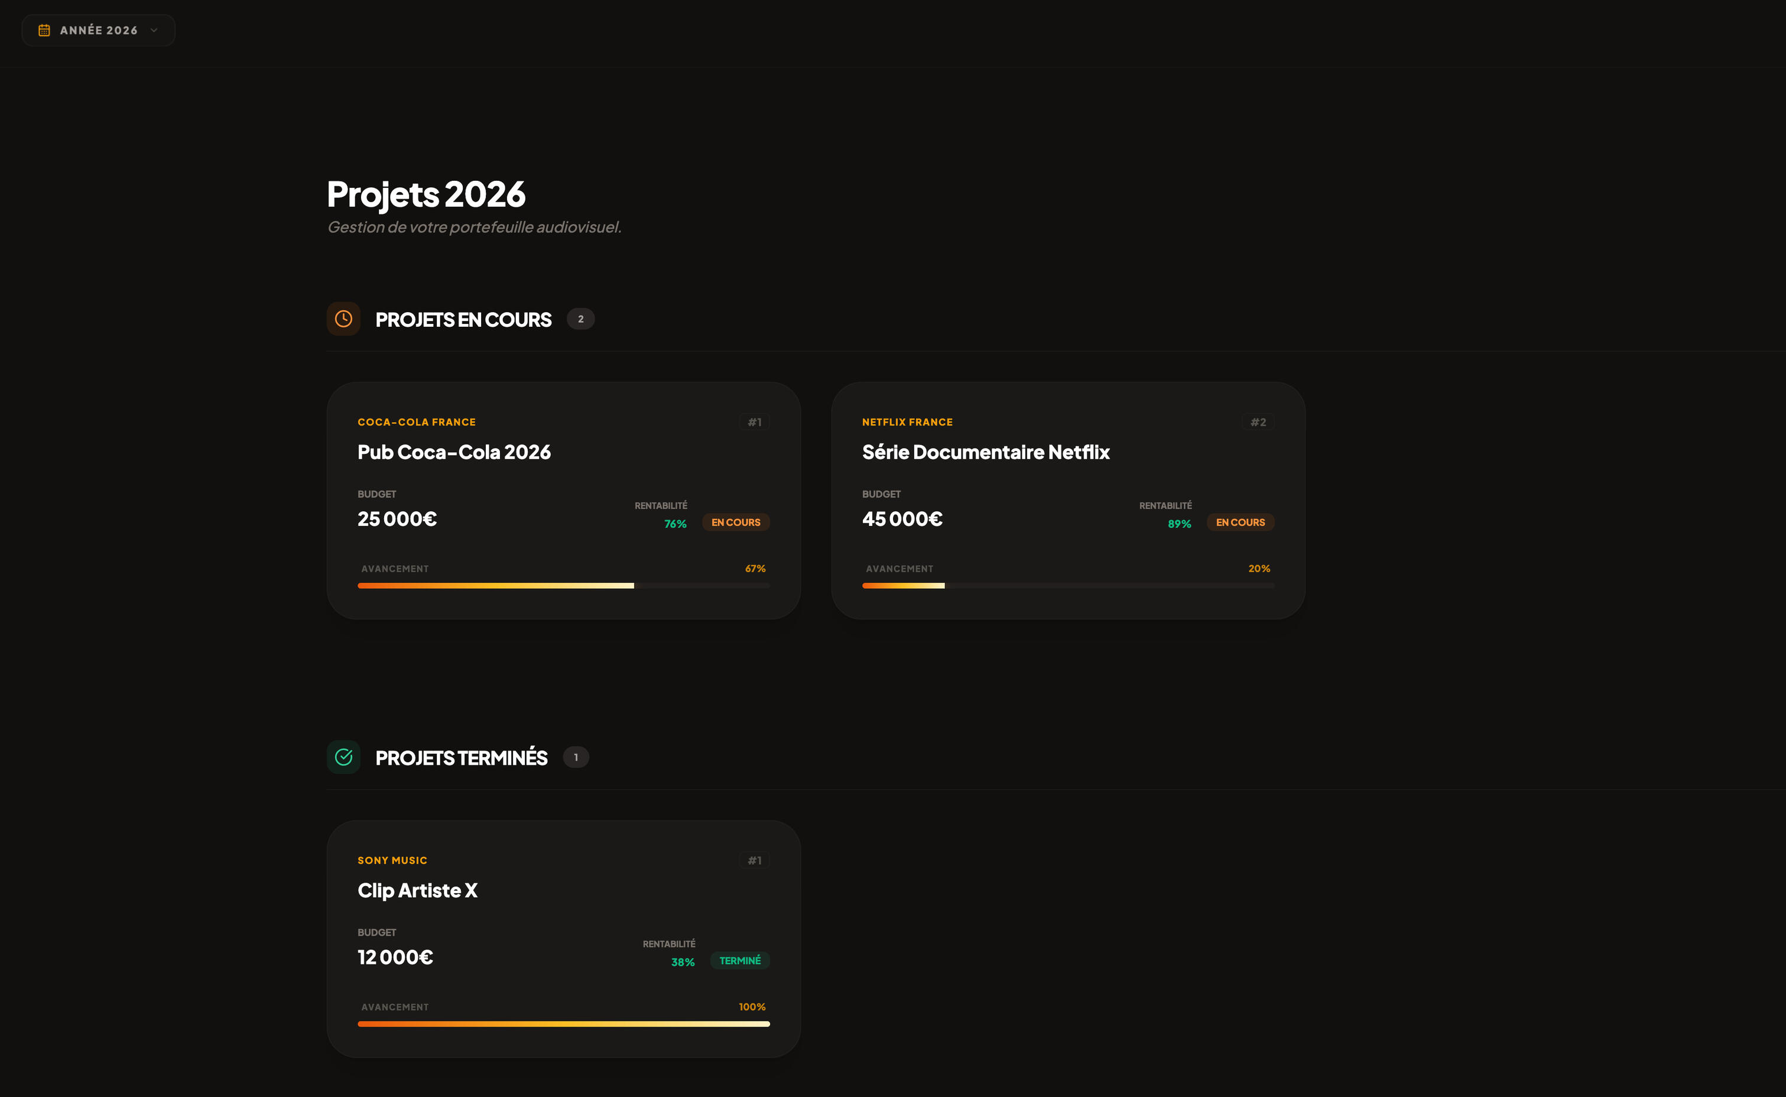
Task: Click the En Cours status badge on Coca-Cola
Action: point(736,522)
